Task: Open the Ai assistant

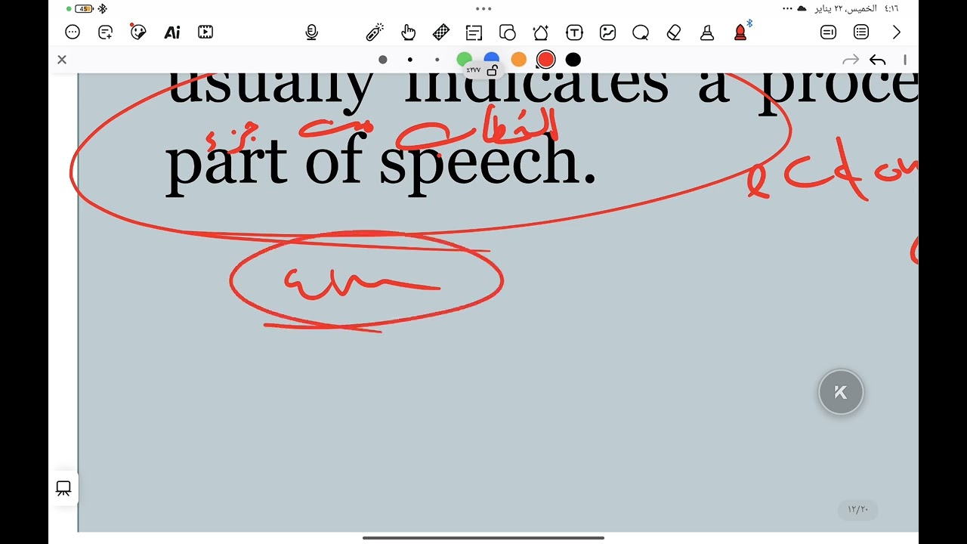Action: 172,32
